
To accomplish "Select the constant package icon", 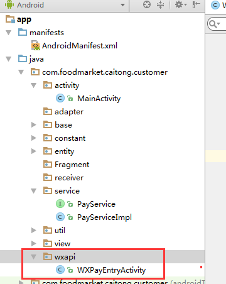I will [48, 138].
